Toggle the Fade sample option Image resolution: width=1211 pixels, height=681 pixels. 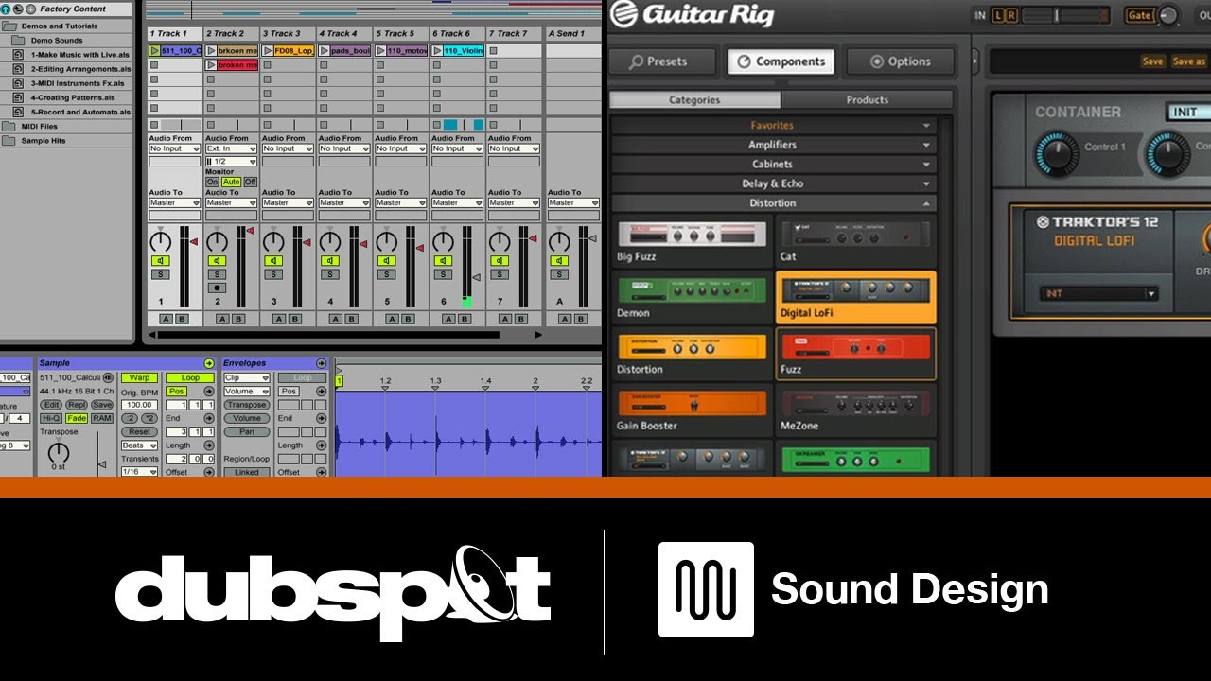click(77, 418)
